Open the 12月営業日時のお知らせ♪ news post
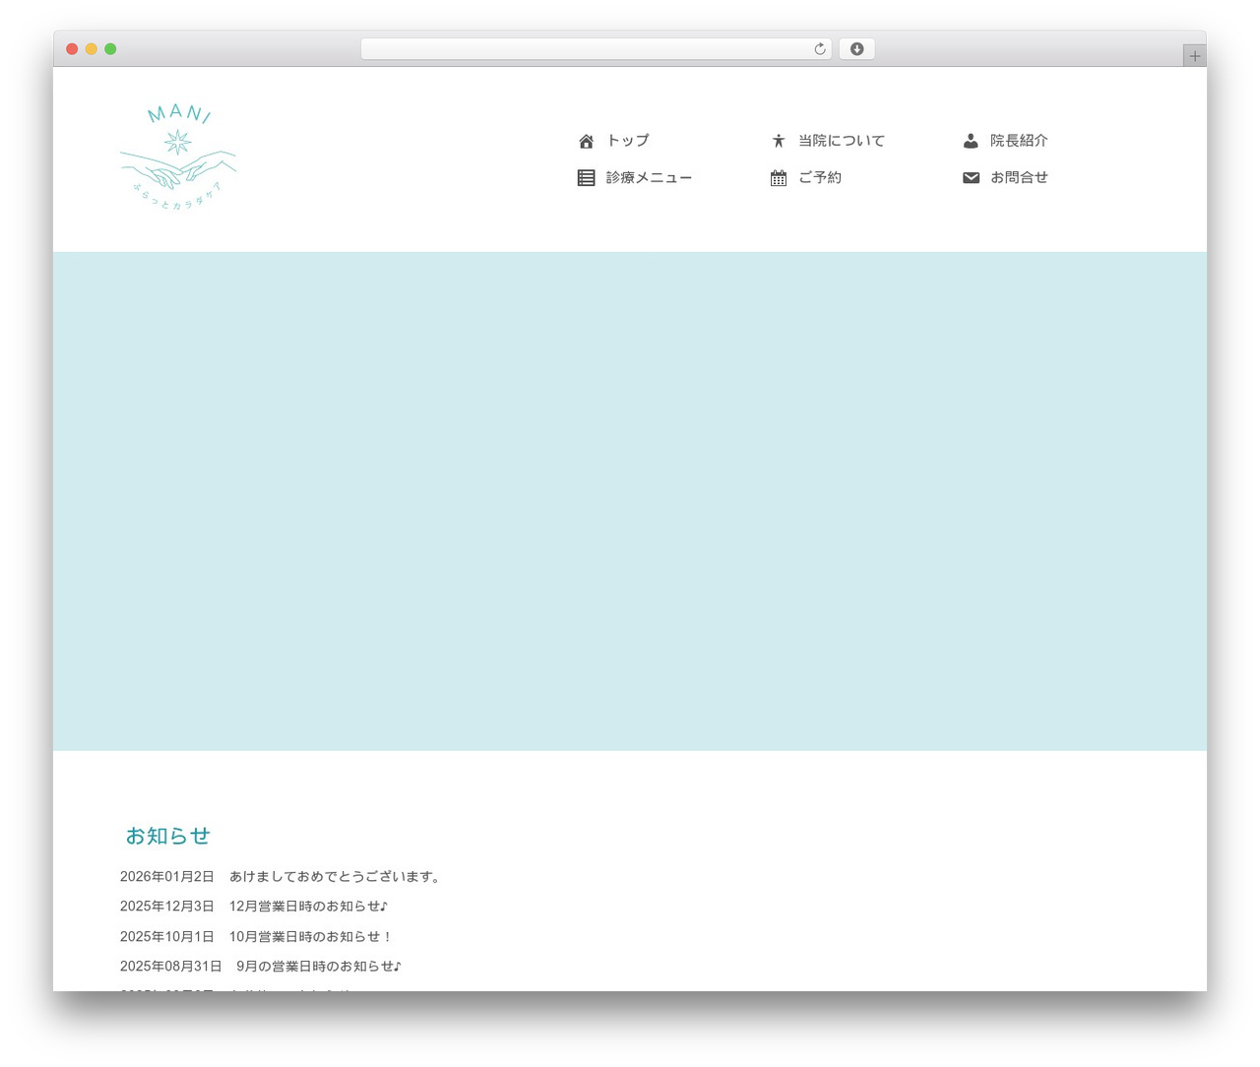 309,907
